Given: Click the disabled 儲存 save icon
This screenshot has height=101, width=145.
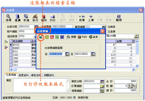Looking at the screenshot, I should (63, 18).
